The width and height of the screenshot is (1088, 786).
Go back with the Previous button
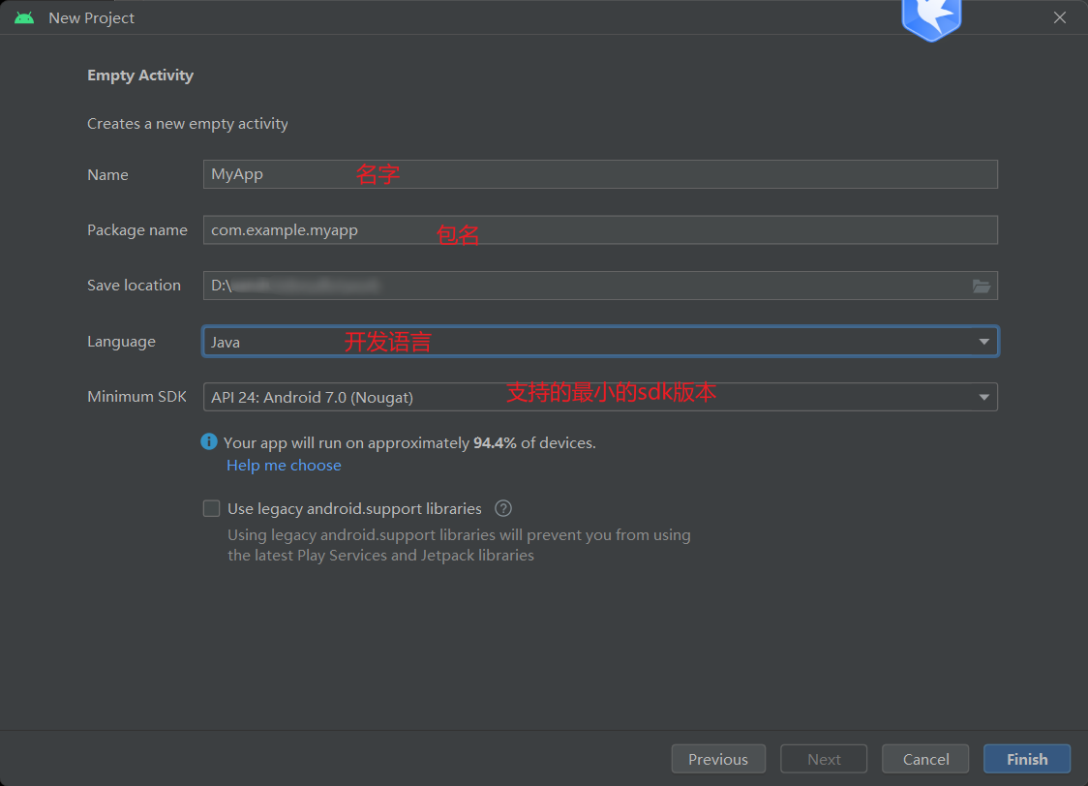tap(717, 759)
